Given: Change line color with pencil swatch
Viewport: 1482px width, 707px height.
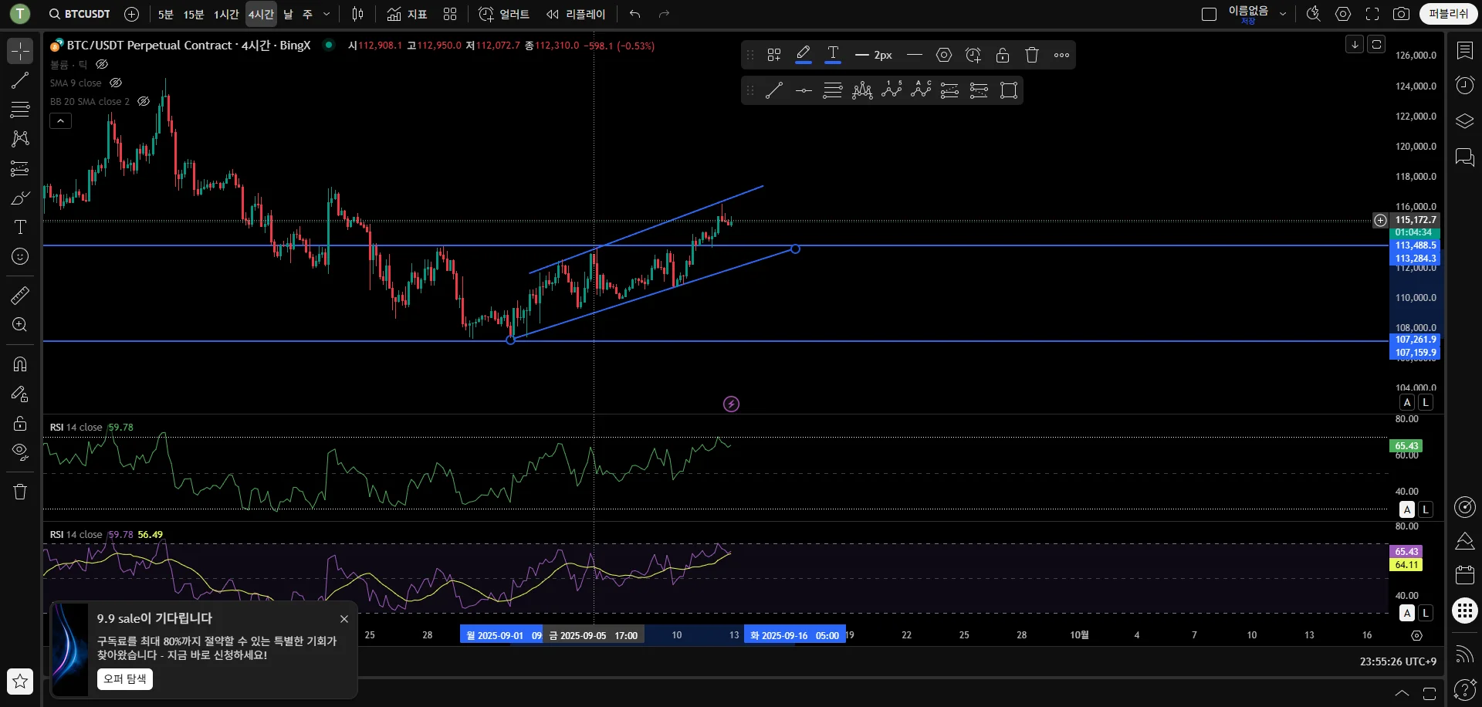Looking at the screenshot, I should pos(803,55).
